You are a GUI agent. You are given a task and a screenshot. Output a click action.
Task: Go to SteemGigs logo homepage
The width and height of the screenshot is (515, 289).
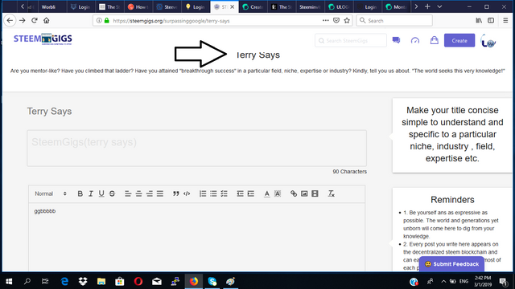(x=43, y=39)
